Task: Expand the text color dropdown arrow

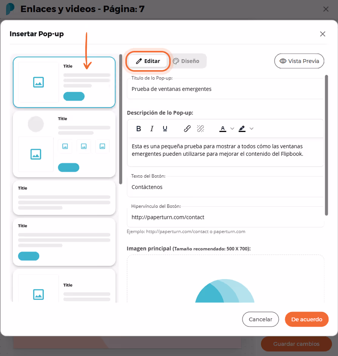Action: point(232,129)
